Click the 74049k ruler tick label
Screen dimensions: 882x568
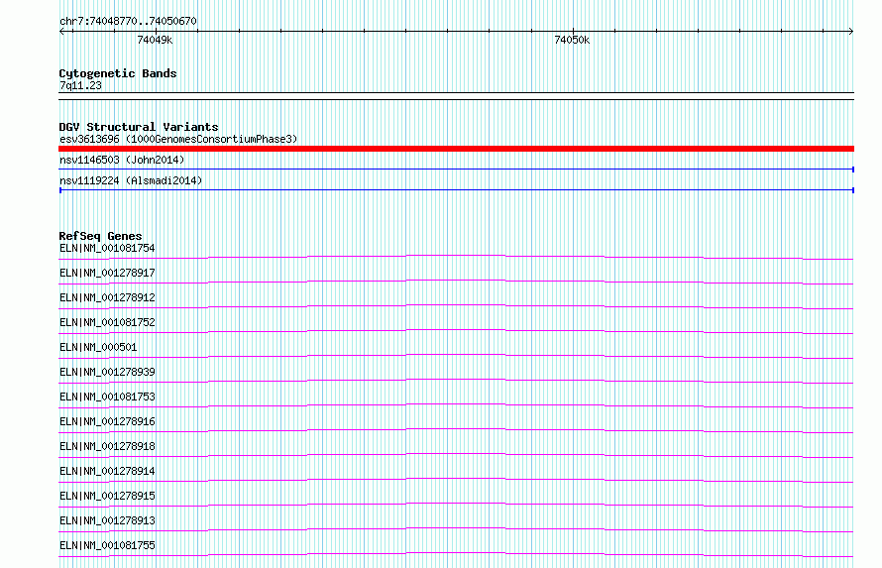click(155, 40)
